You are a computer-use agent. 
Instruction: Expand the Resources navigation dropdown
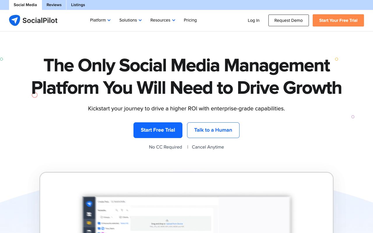click(x=163, y=20)
